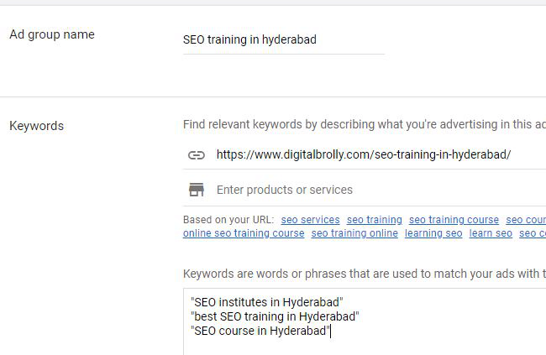Pick the 'online seo training course' suggestion
This screenshot has width=546, height=355.
(x=244, y=233)
